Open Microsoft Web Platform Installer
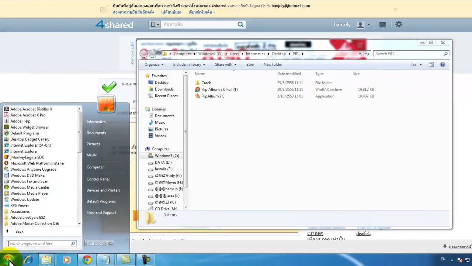 coord(37,163)
